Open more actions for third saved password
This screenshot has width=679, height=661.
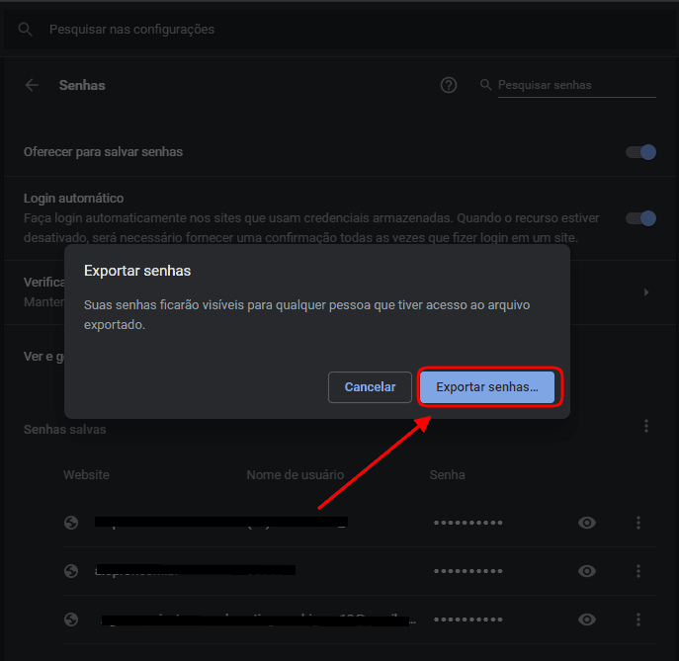pos(638,620)
